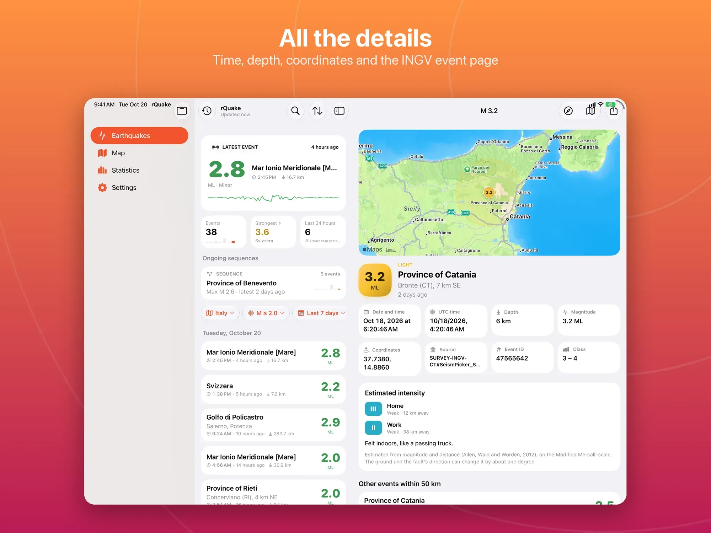This screenshot has width=711, height=533.
Task: Open the M ≥ 2.0 magnitude filter
Action: click(x=266, y=313)
